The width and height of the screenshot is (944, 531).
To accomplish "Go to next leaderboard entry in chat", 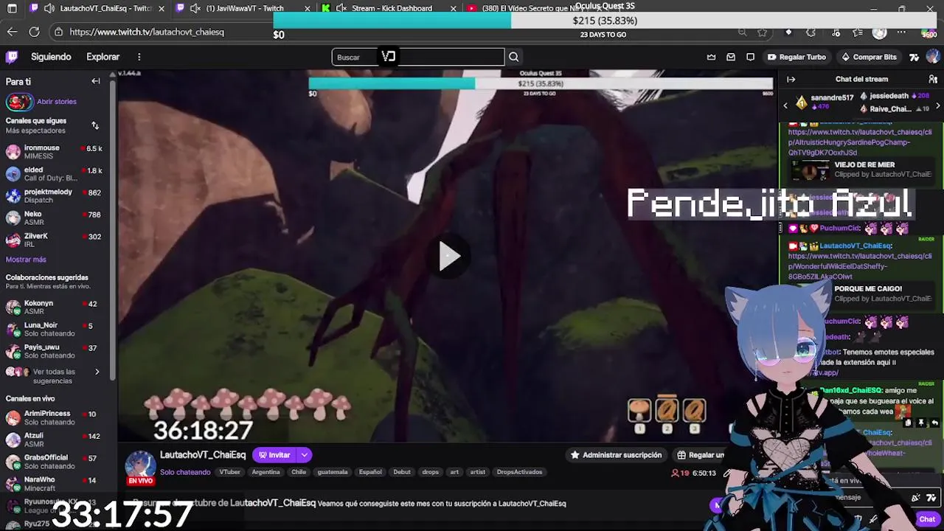I will (x=937, y=105).
